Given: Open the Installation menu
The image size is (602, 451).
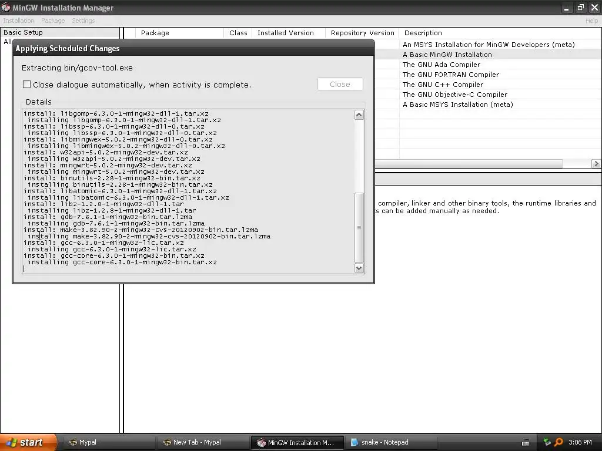Looking at the screenshot, I should point(19,21).
